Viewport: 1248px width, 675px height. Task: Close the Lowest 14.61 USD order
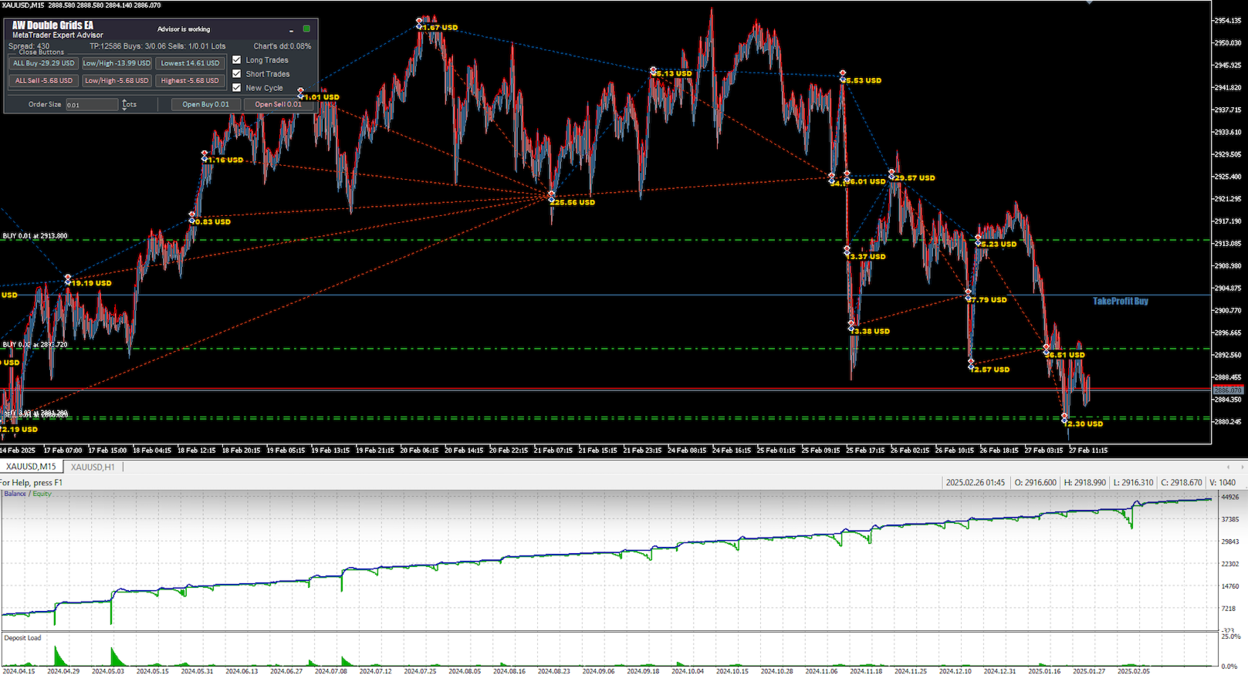coord(190,63)
